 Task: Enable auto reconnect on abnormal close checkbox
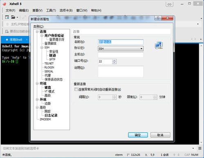point(76,89)
